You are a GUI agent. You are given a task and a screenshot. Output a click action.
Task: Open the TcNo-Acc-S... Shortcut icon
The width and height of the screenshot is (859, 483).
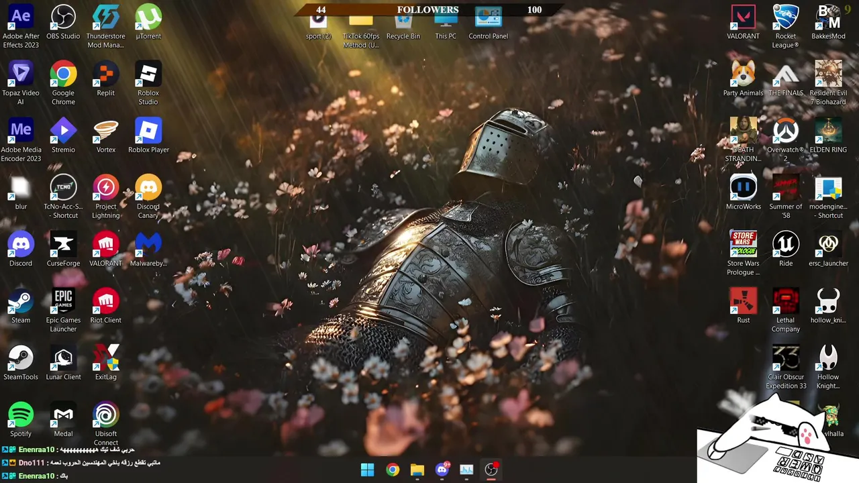tap(63, 187)
